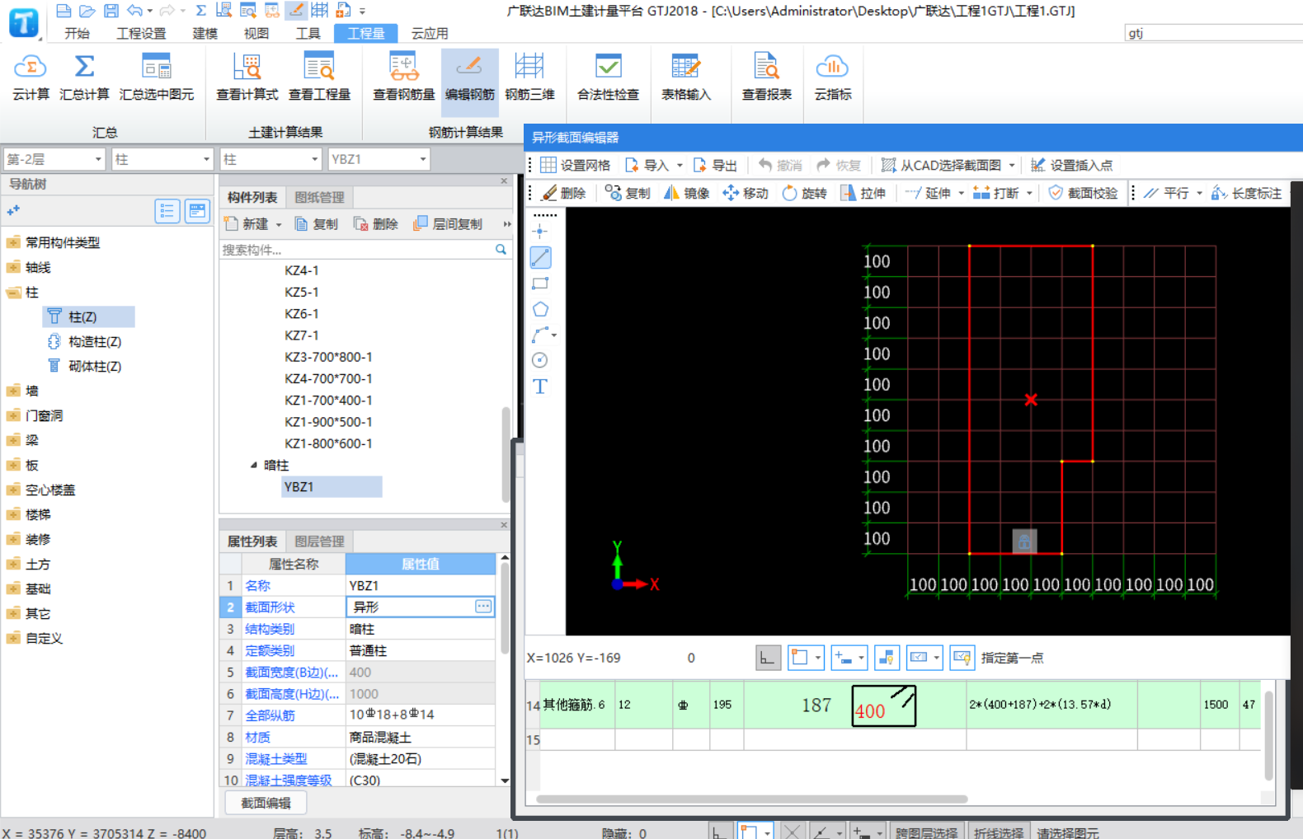Viewport: 1303px width, 839px height.
Task: Expand 梁 folder in navigation tree
Action: pyautogui.click(x=13, y=440)
